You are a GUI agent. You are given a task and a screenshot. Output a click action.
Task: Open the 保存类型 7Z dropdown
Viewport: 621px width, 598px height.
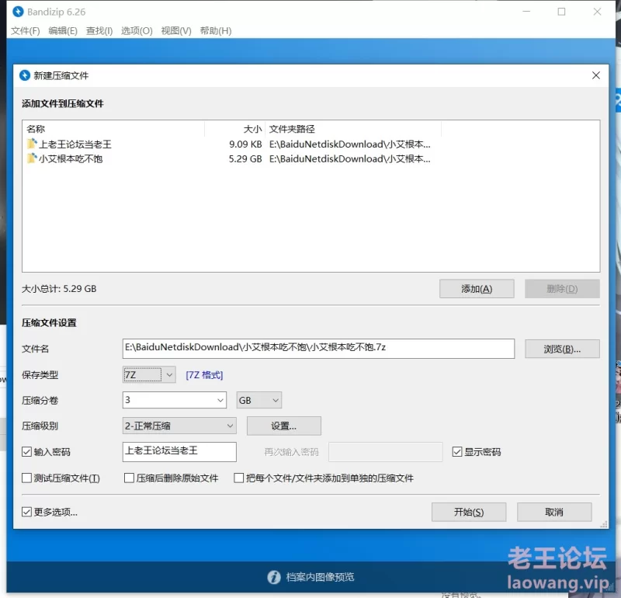pyautogui.click(x=169, y=375)
